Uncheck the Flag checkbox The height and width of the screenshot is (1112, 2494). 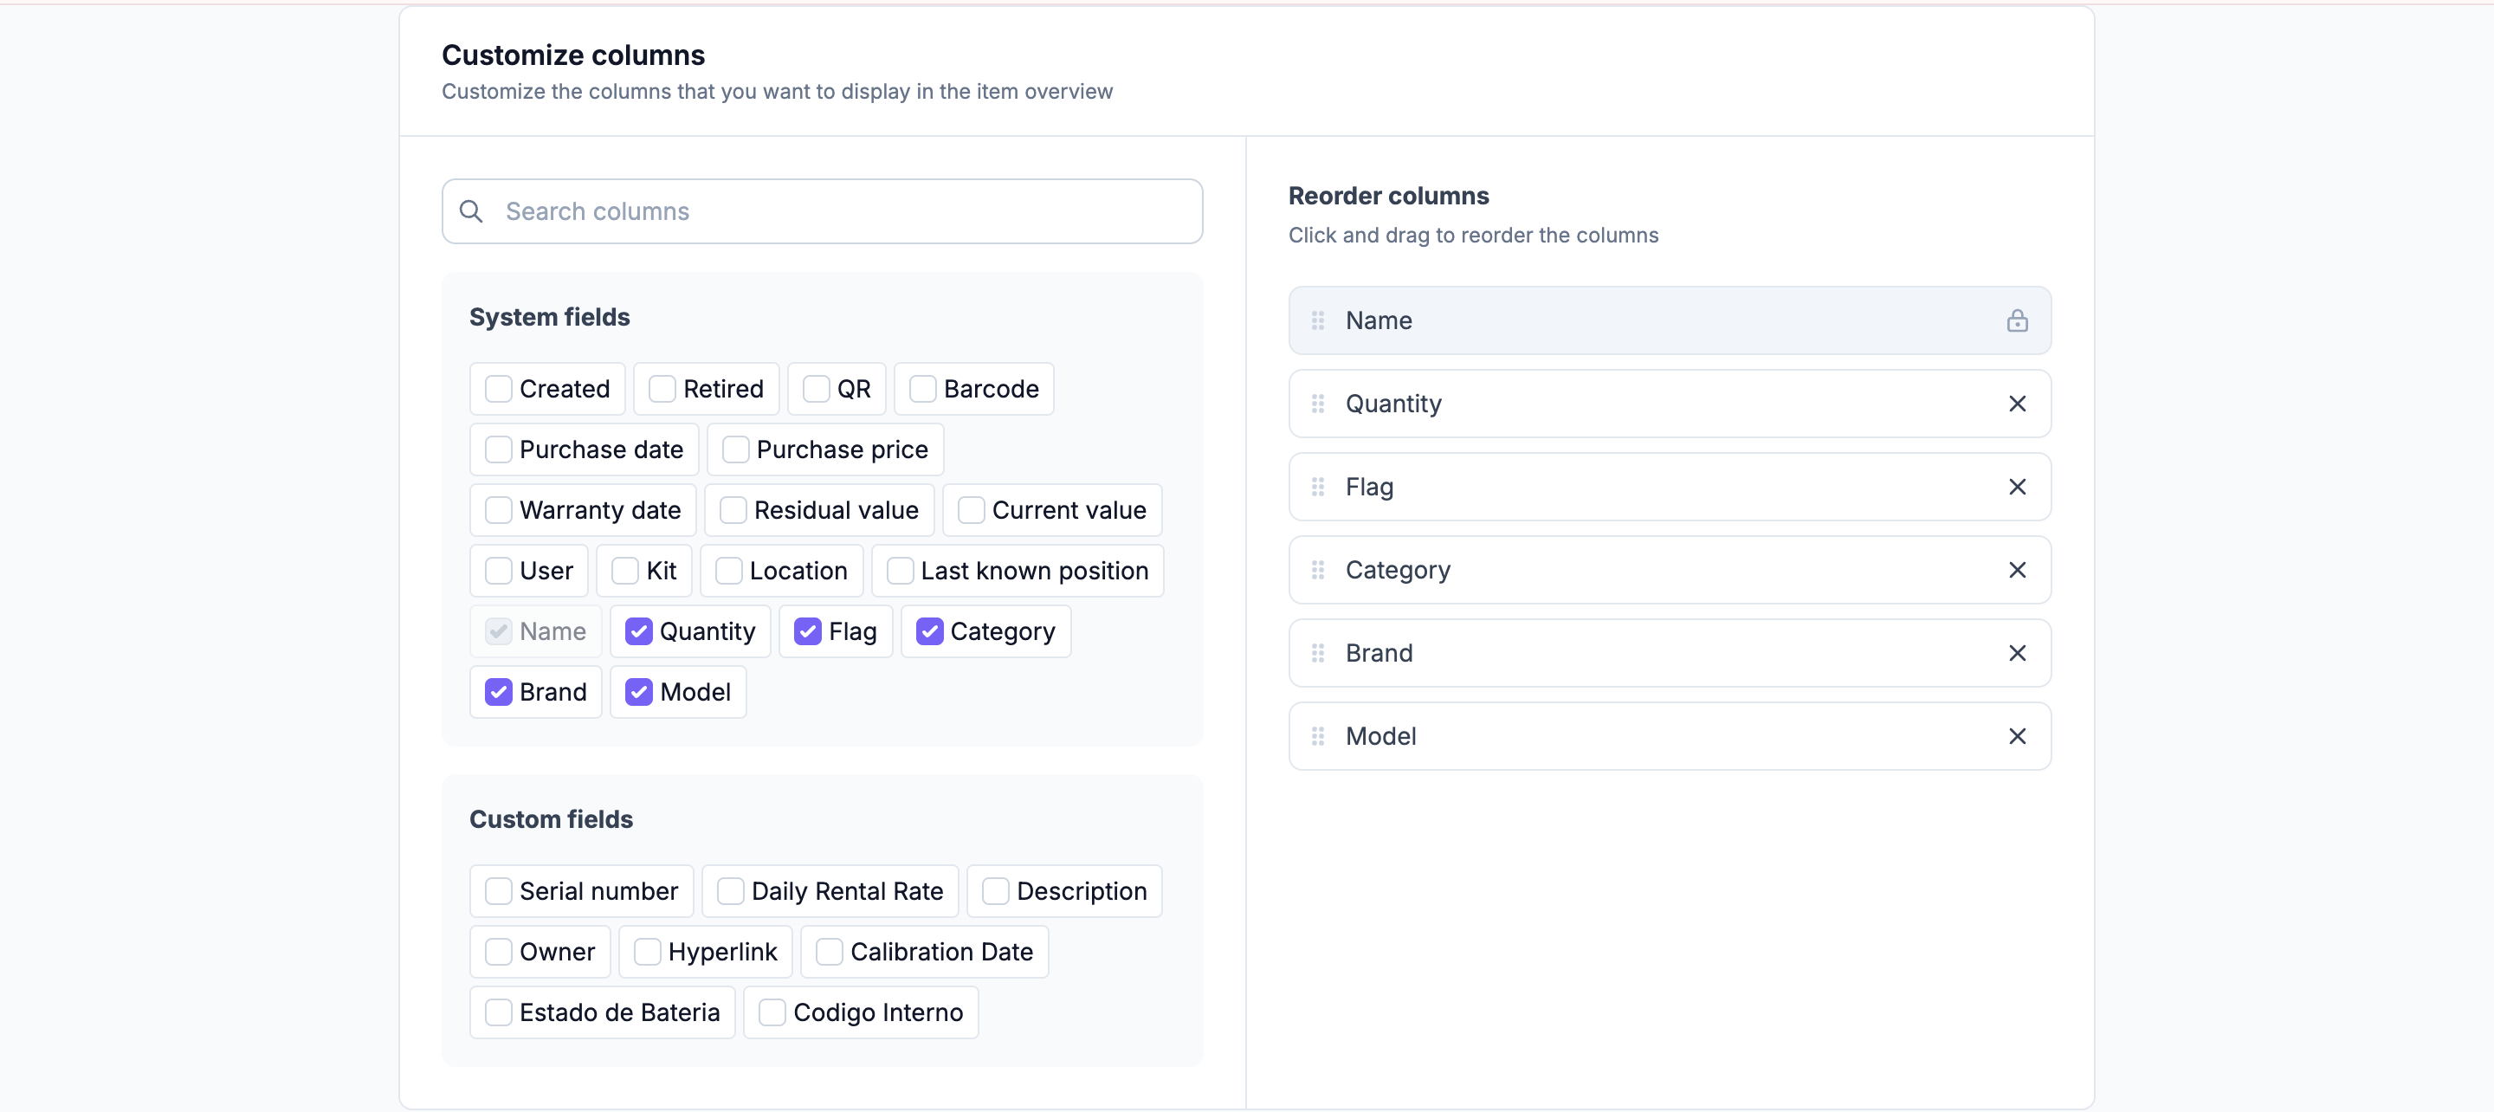pos(807,632)
